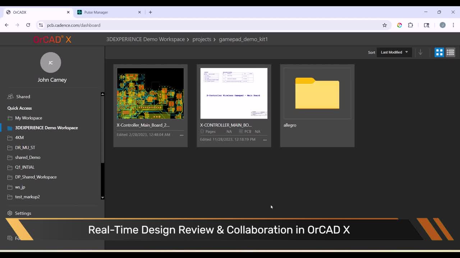The image size is (460, 258).
Task: Open the Last Modified sort dropdown
Action: click(394, 52)
